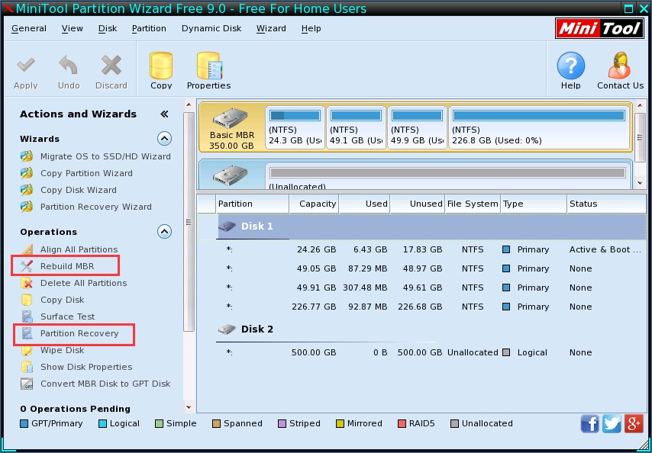Sort by the File System column header

(x=473, y=204)
